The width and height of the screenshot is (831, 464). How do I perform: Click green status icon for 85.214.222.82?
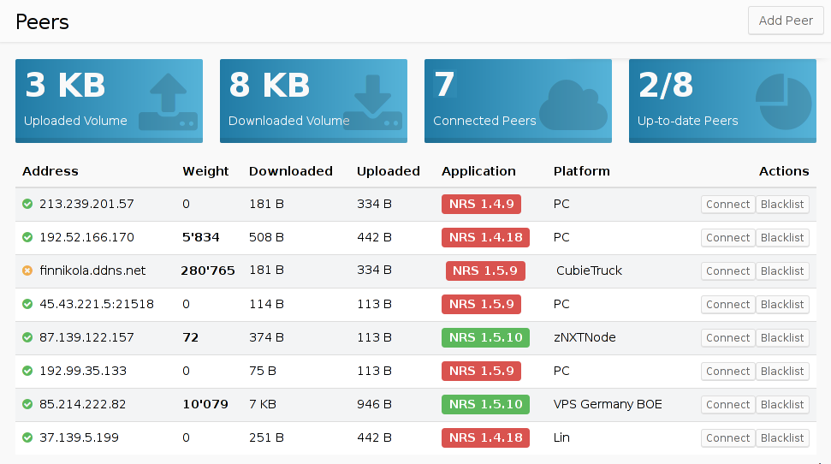click(x=27, y=404)
